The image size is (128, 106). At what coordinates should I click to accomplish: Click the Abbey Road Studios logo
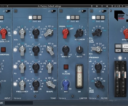click(x=119, y=16)
